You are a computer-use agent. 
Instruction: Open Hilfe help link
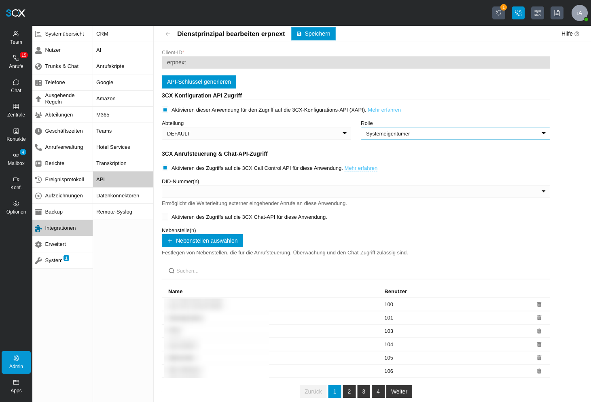pyautogui.click(x=570, y=34)
